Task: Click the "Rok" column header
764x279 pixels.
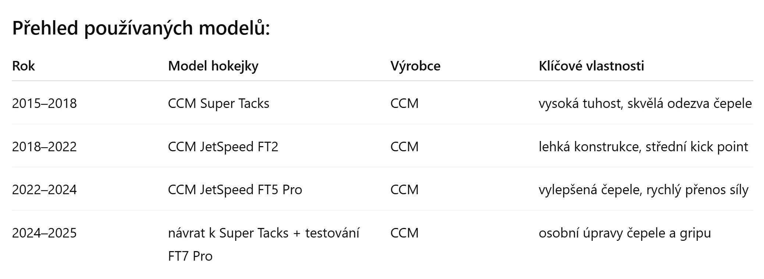Action: (24, 66)
